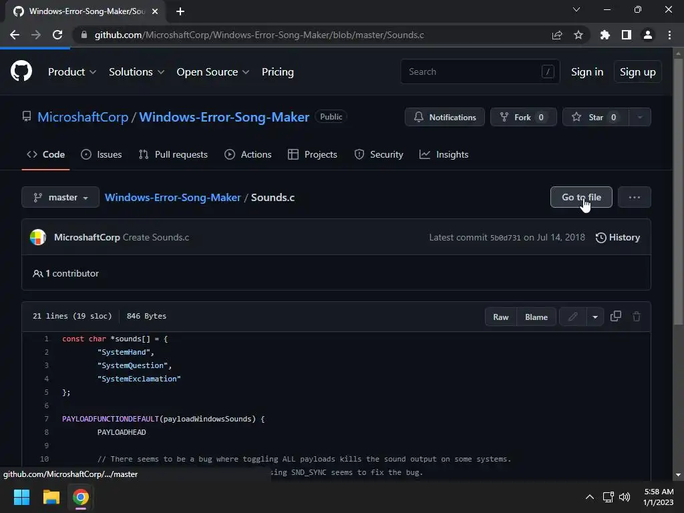Open the star lists dropdown arrow
This screenshot has height=513, width=684.
point(640,117)
